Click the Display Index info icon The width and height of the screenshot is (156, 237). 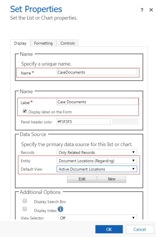60,209
